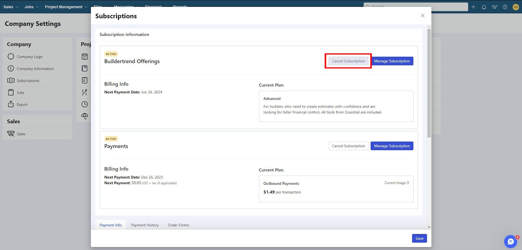Open Company Information settings link
This screenshot has width=522, height=250.
[x=35, y=69]
